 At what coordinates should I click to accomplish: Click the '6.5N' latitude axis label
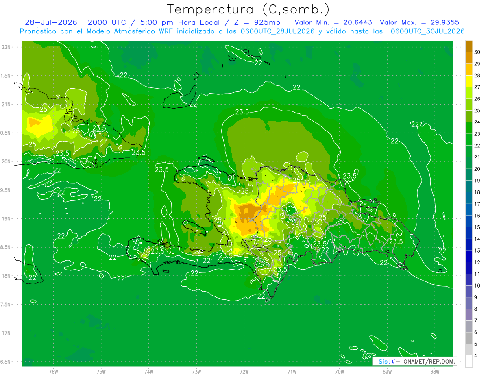[6, 362]
